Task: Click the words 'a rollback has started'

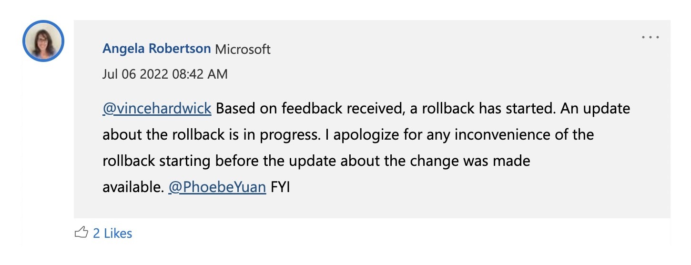Action: point(483,109)
